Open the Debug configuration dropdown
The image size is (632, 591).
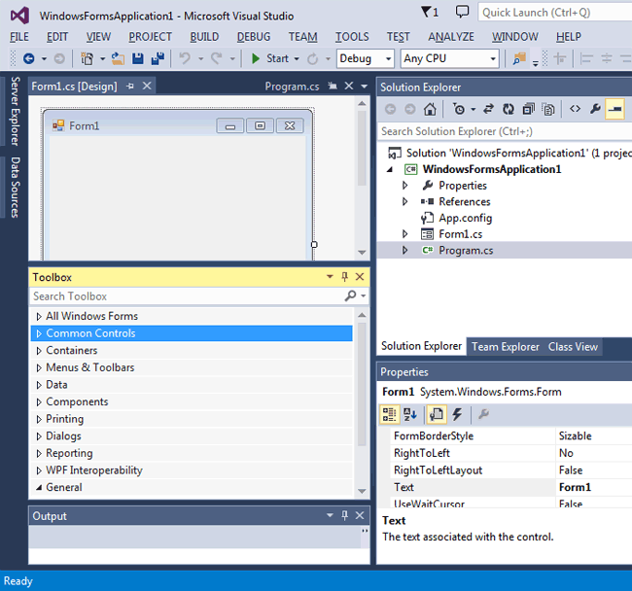pyautogui.click(x=389, y=59)
